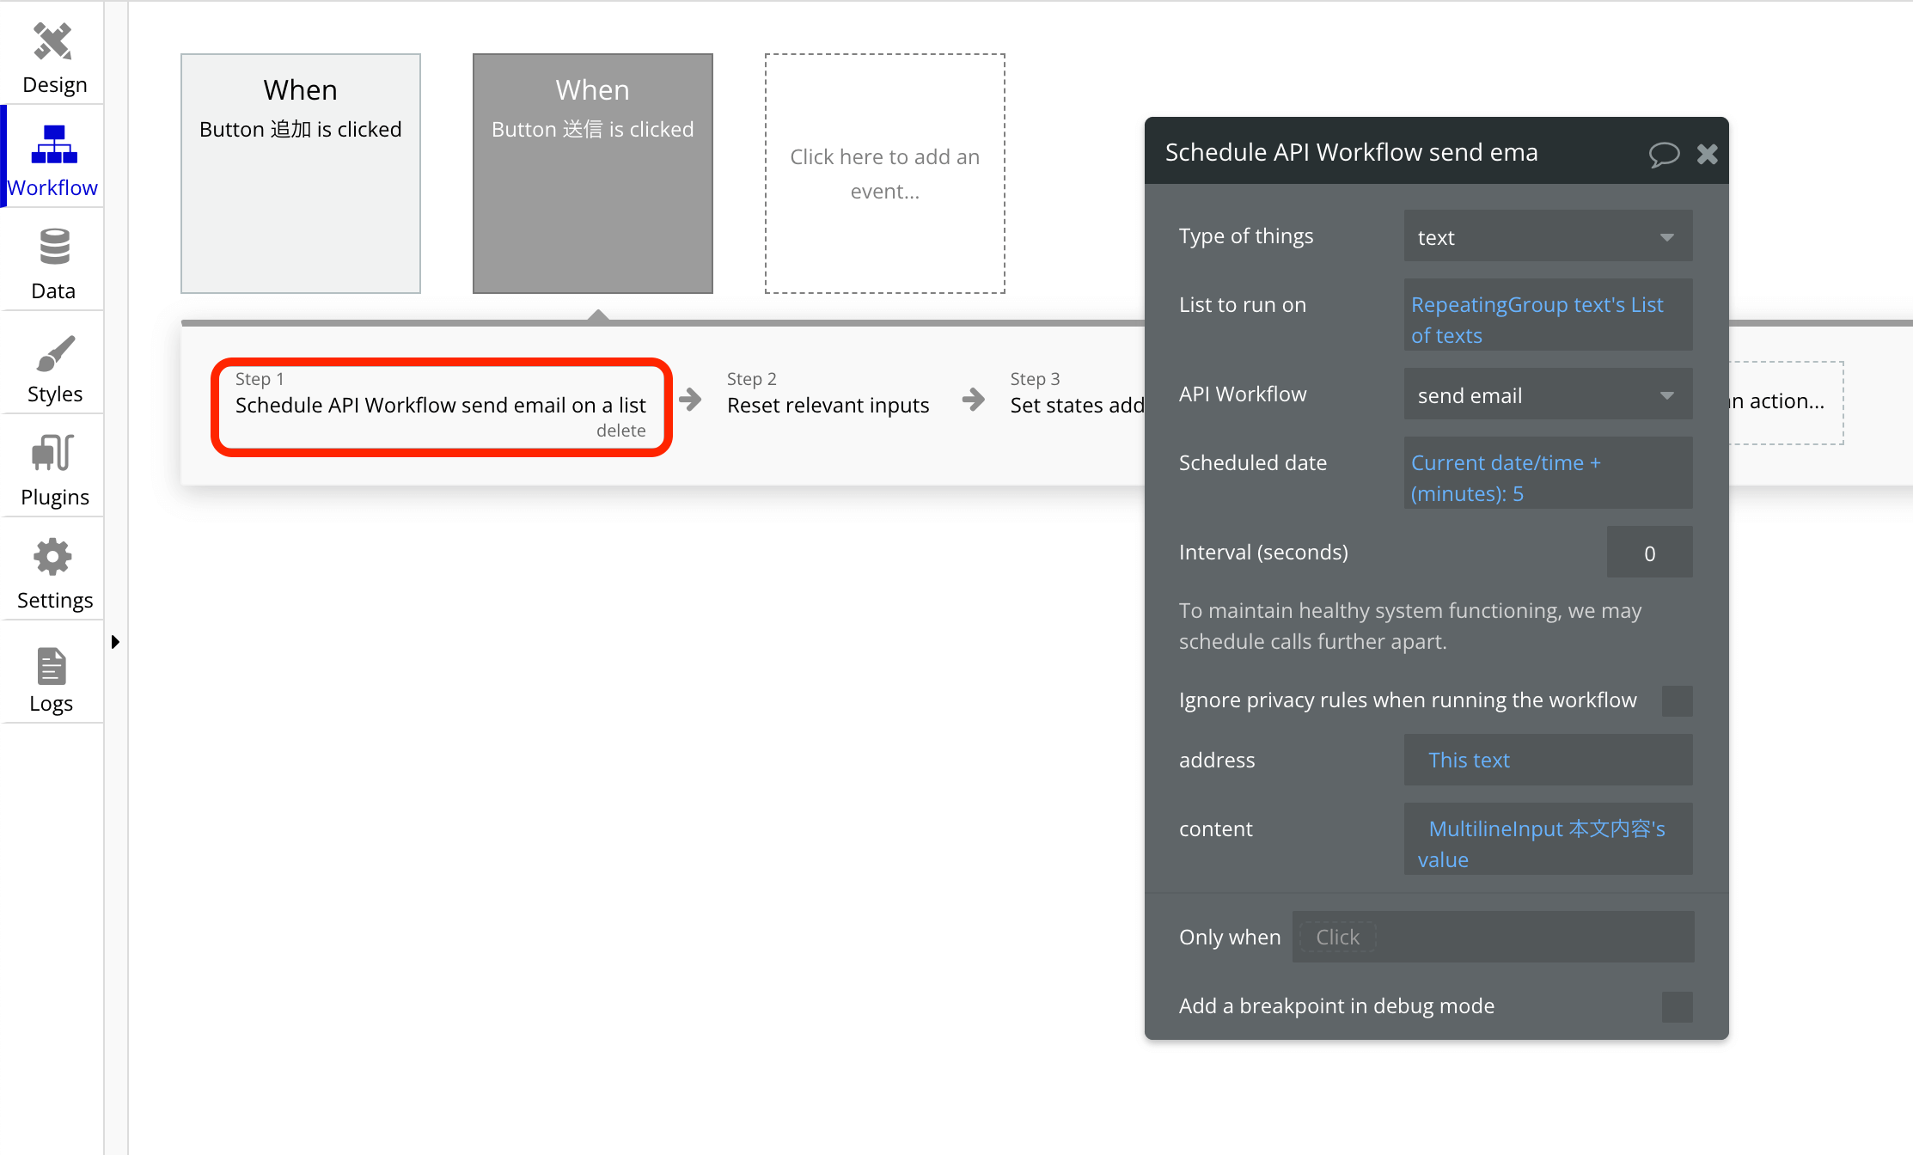This screenshot has height=1155, width=1913.
Task: Click 'Click here to add an event'
Action: (884, 173)
